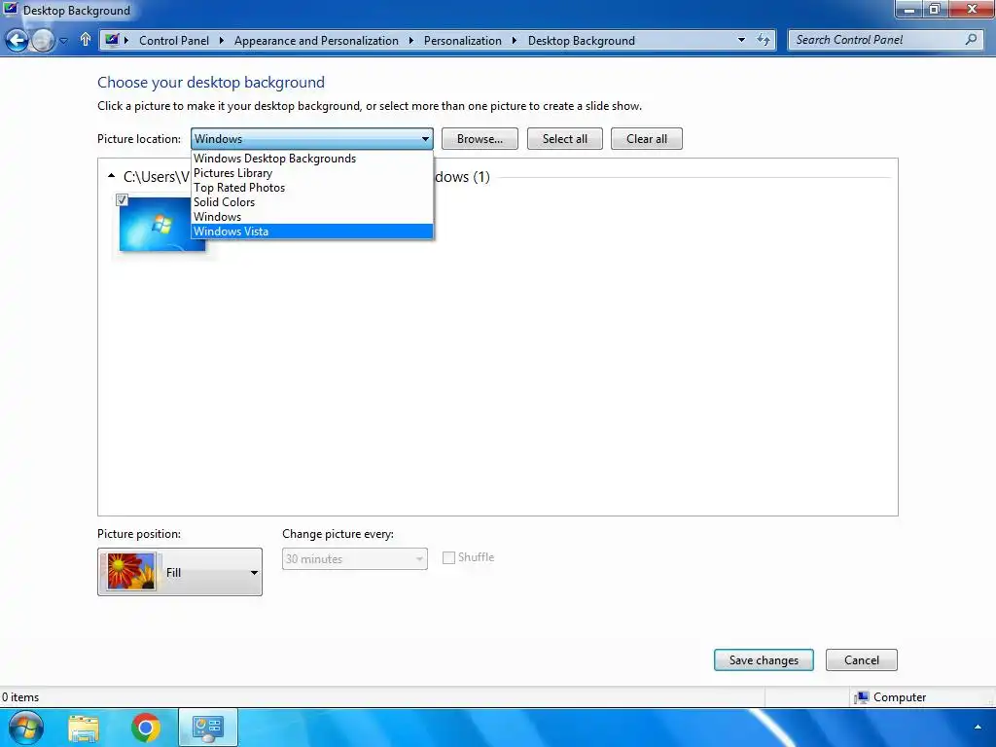
Task: Click the Select all button
Action: 565,138
